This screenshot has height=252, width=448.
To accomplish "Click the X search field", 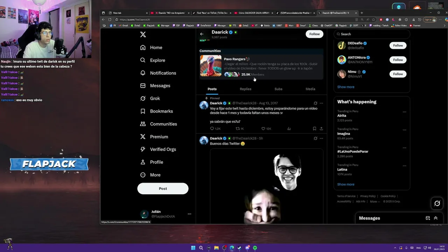I will [x=372, y=34].
